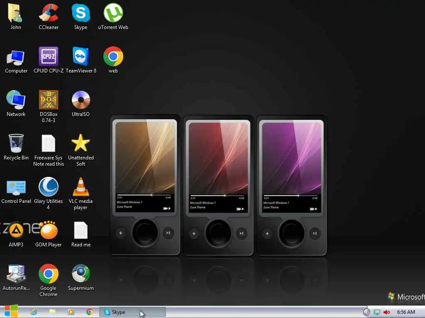Select the Recycle Bin icon

pos(16,147)
